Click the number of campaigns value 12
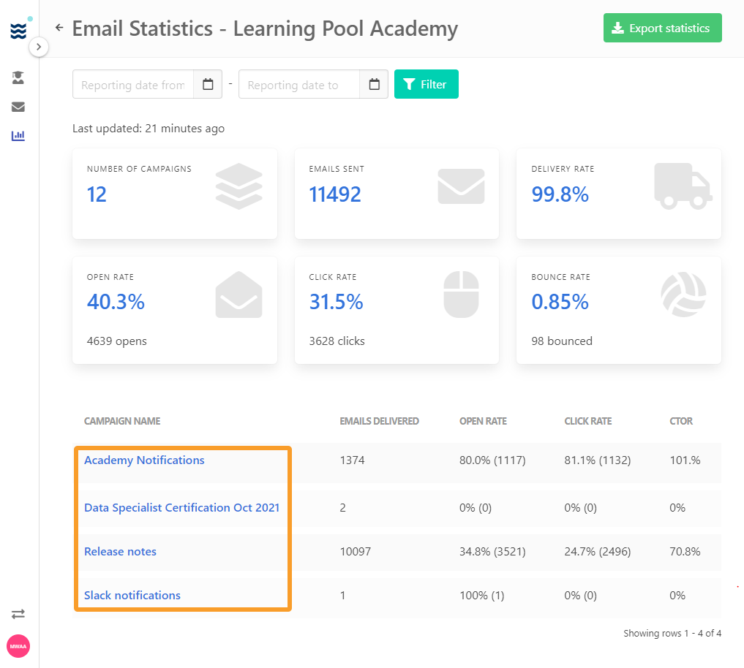The height and width of the screenshot is (668, 744). pos(97,194)
